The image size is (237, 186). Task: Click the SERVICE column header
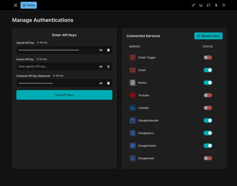click(134, 46)
